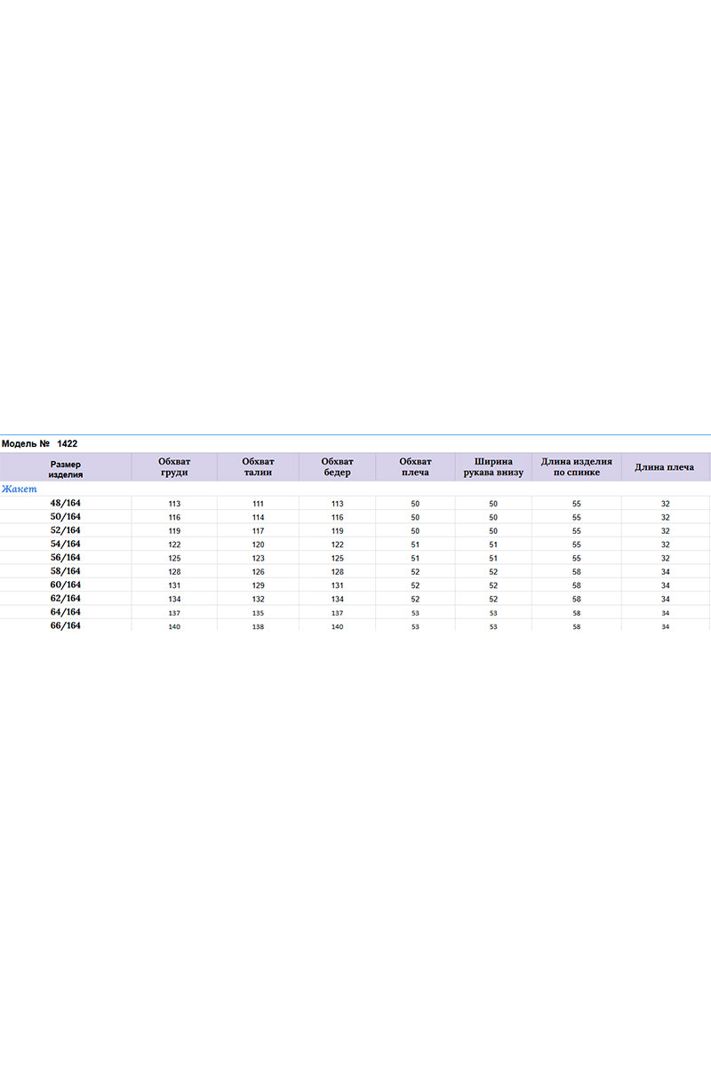Click the Ширина рукава внизу header
The image size is (711, 1066).
coord(493,466)
